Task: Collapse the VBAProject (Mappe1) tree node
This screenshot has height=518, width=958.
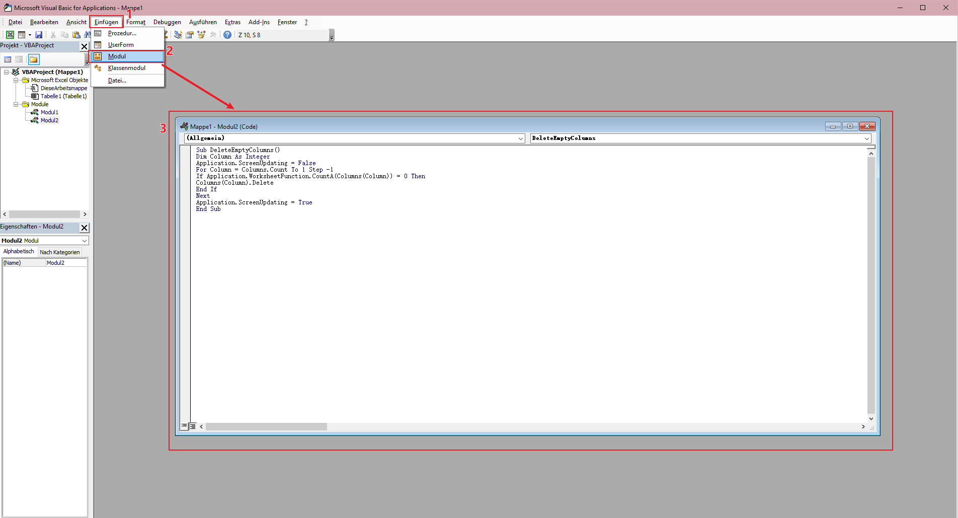Action: [x=7, y=72]
